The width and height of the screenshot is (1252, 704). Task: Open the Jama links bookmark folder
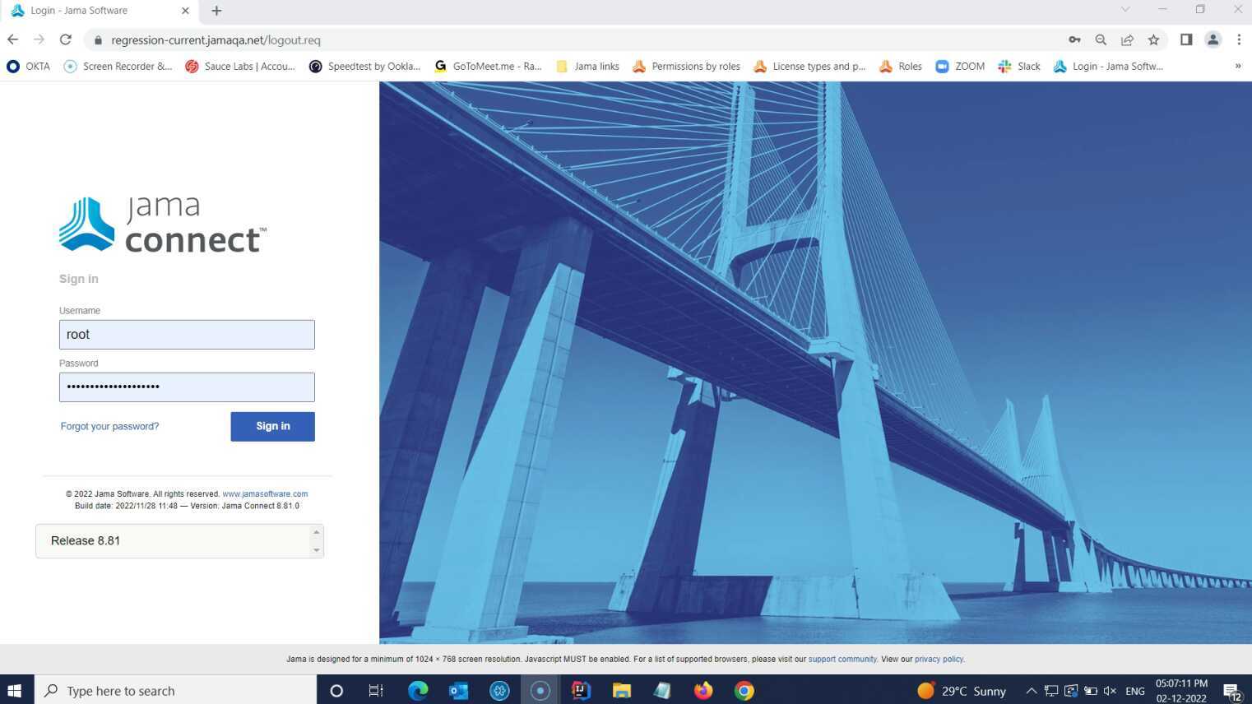click(587, 67)
